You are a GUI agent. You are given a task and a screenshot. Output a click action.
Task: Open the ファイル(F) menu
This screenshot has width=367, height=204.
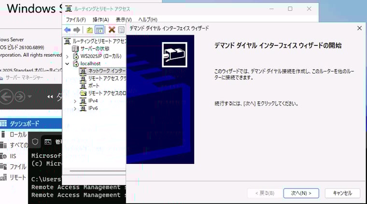[x=76, y=20]
